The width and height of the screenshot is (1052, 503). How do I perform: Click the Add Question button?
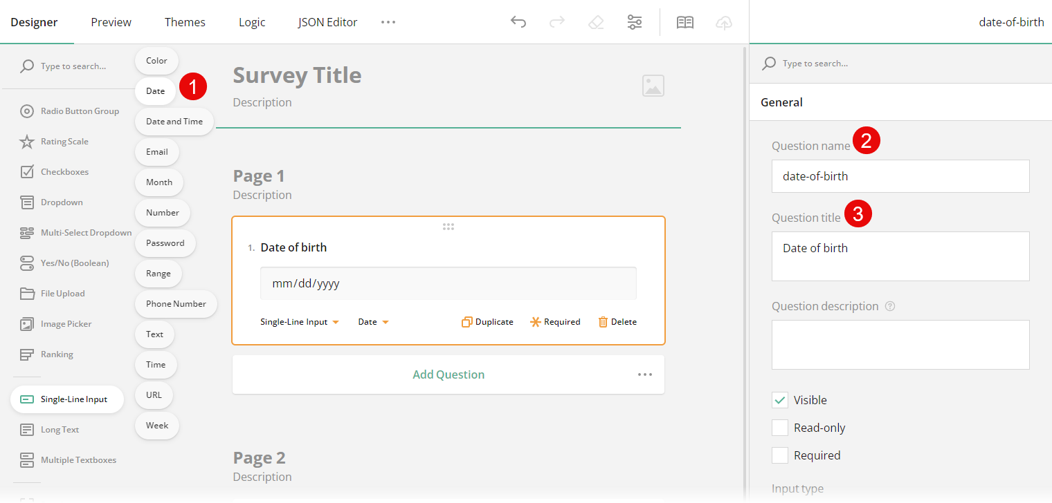point(448,374)
